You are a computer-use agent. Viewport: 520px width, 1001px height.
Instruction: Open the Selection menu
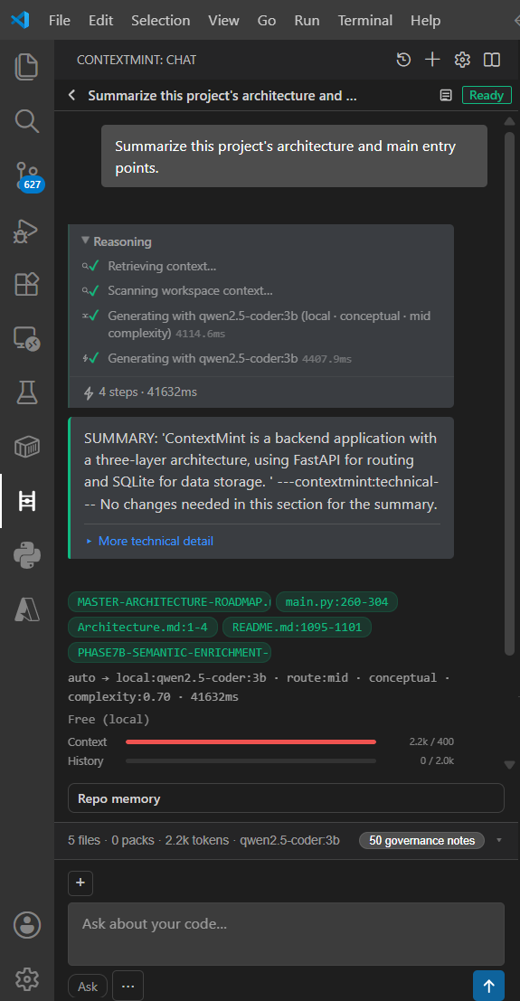(161, 21)
